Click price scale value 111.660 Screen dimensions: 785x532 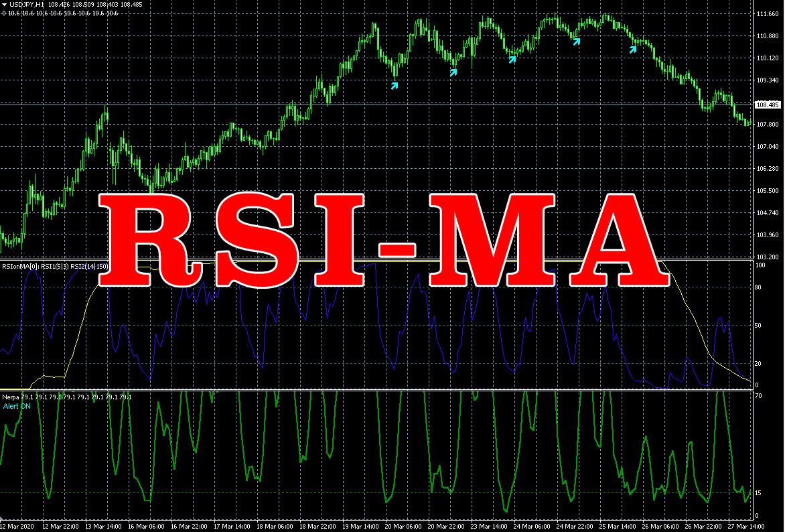point(768,14)
